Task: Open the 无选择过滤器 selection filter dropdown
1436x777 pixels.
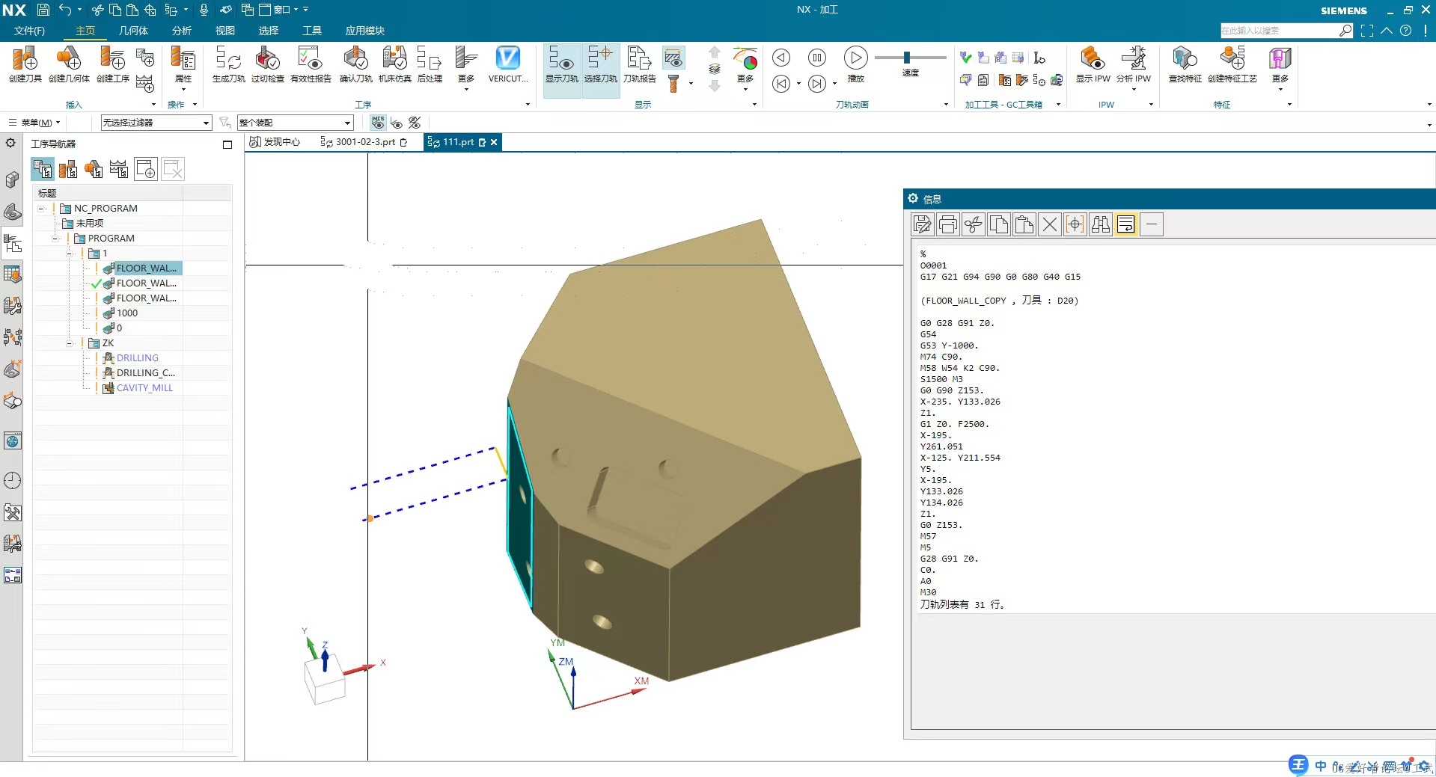Action: pos(156,123)
